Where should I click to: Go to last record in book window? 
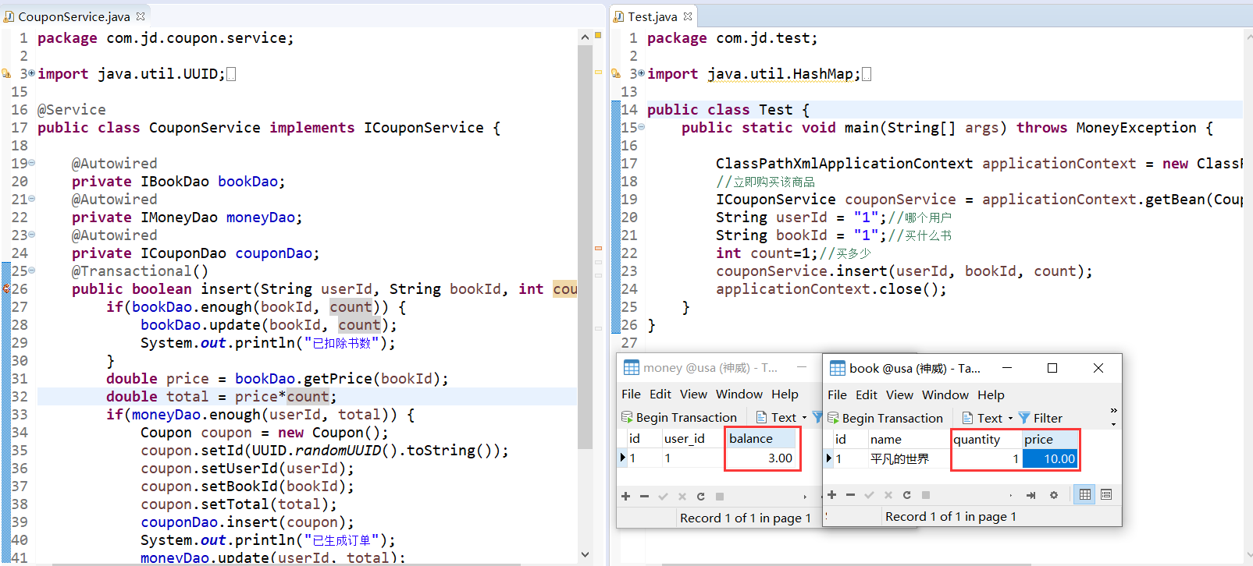(1031, 495)
